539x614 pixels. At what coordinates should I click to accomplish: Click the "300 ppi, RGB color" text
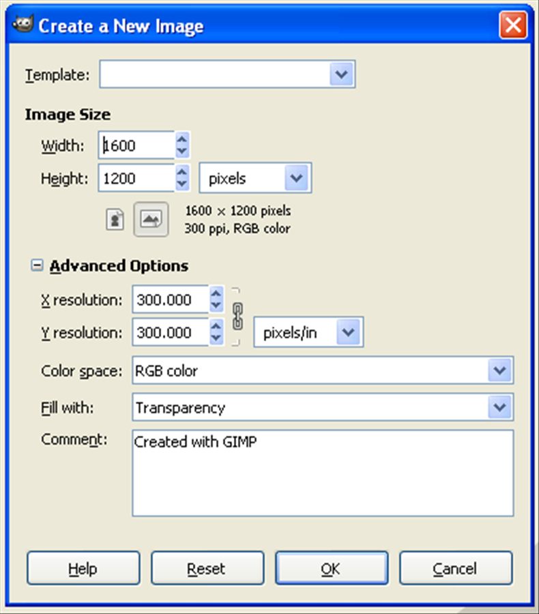point(237,229)
